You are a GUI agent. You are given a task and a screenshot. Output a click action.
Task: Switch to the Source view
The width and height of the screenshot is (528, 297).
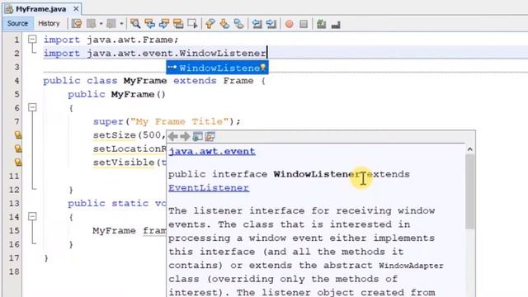[17, 23]
